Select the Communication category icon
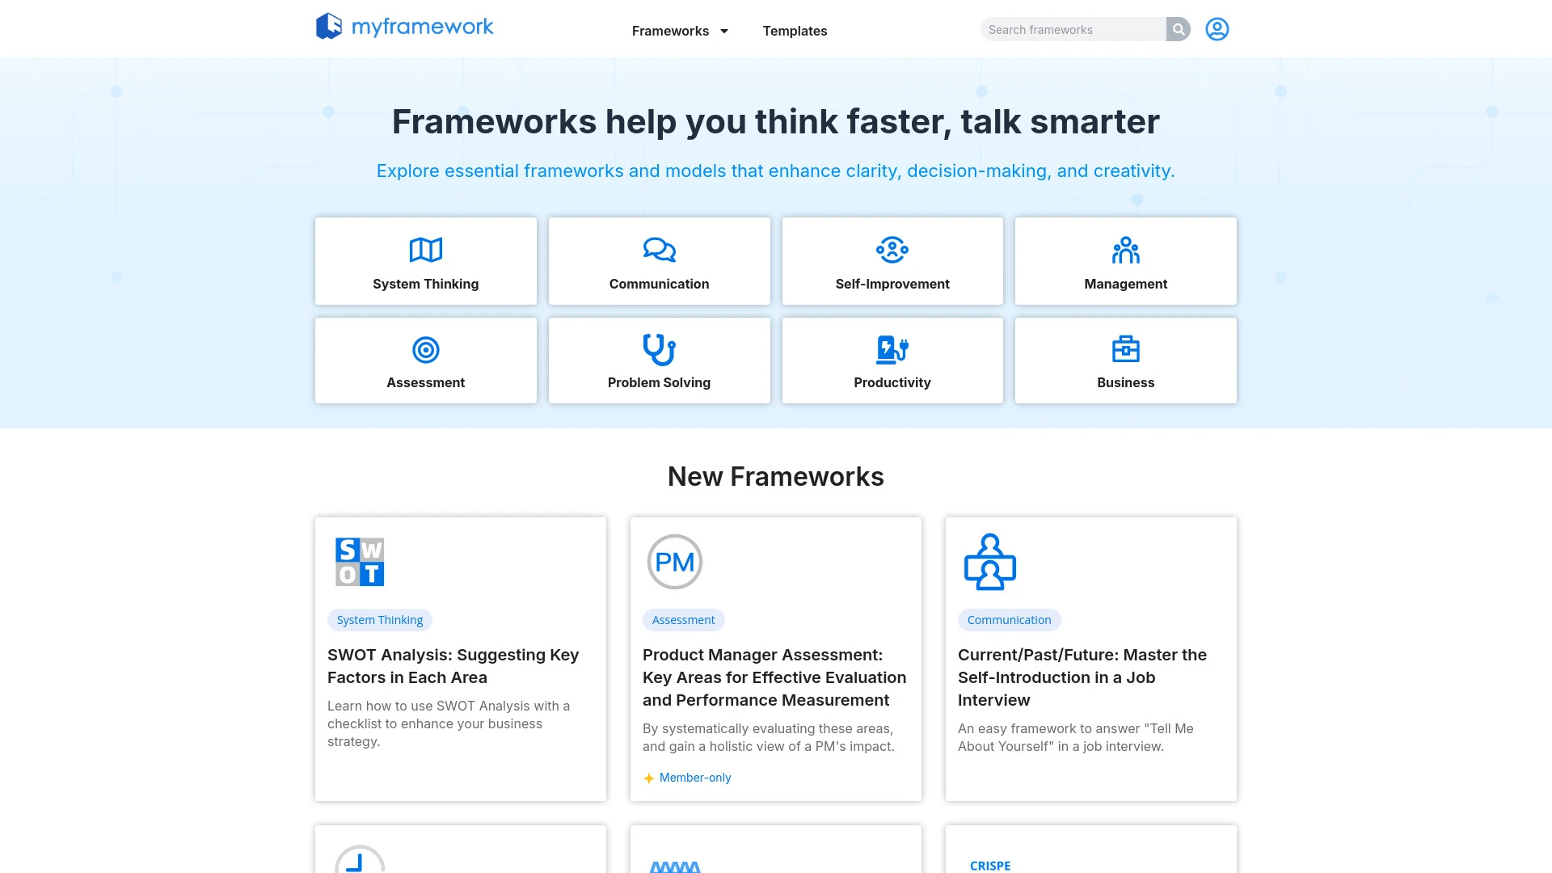Screen dimensions: 1552x873 659,250
